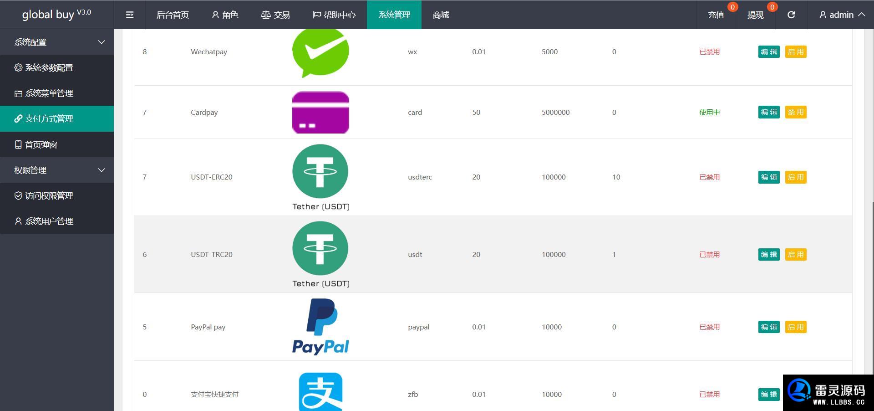The width and height of the screenshot is (874, 411).
Task: Select the 'USDT-ERC20' name cell
Action: 212,177
